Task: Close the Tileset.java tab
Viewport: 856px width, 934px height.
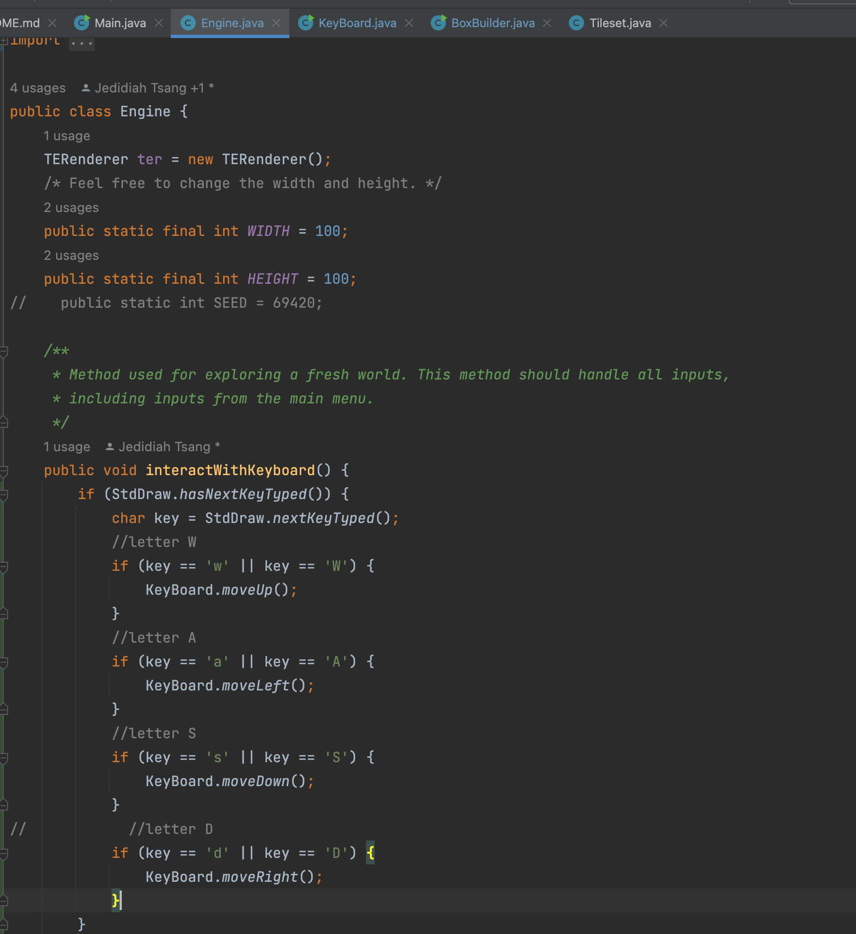Action: point(663,23)
